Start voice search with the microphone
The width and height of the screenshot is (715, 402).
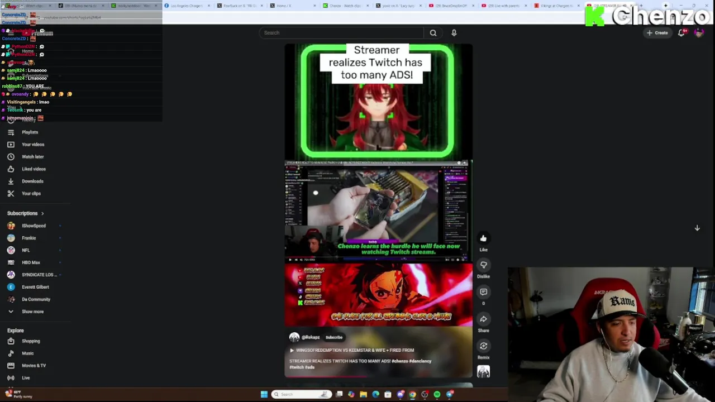point(454,33)
